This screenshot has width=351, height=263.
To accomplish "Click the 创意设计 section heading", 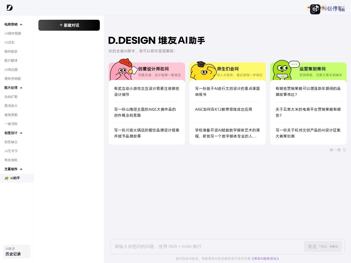I will pos(11,133).
